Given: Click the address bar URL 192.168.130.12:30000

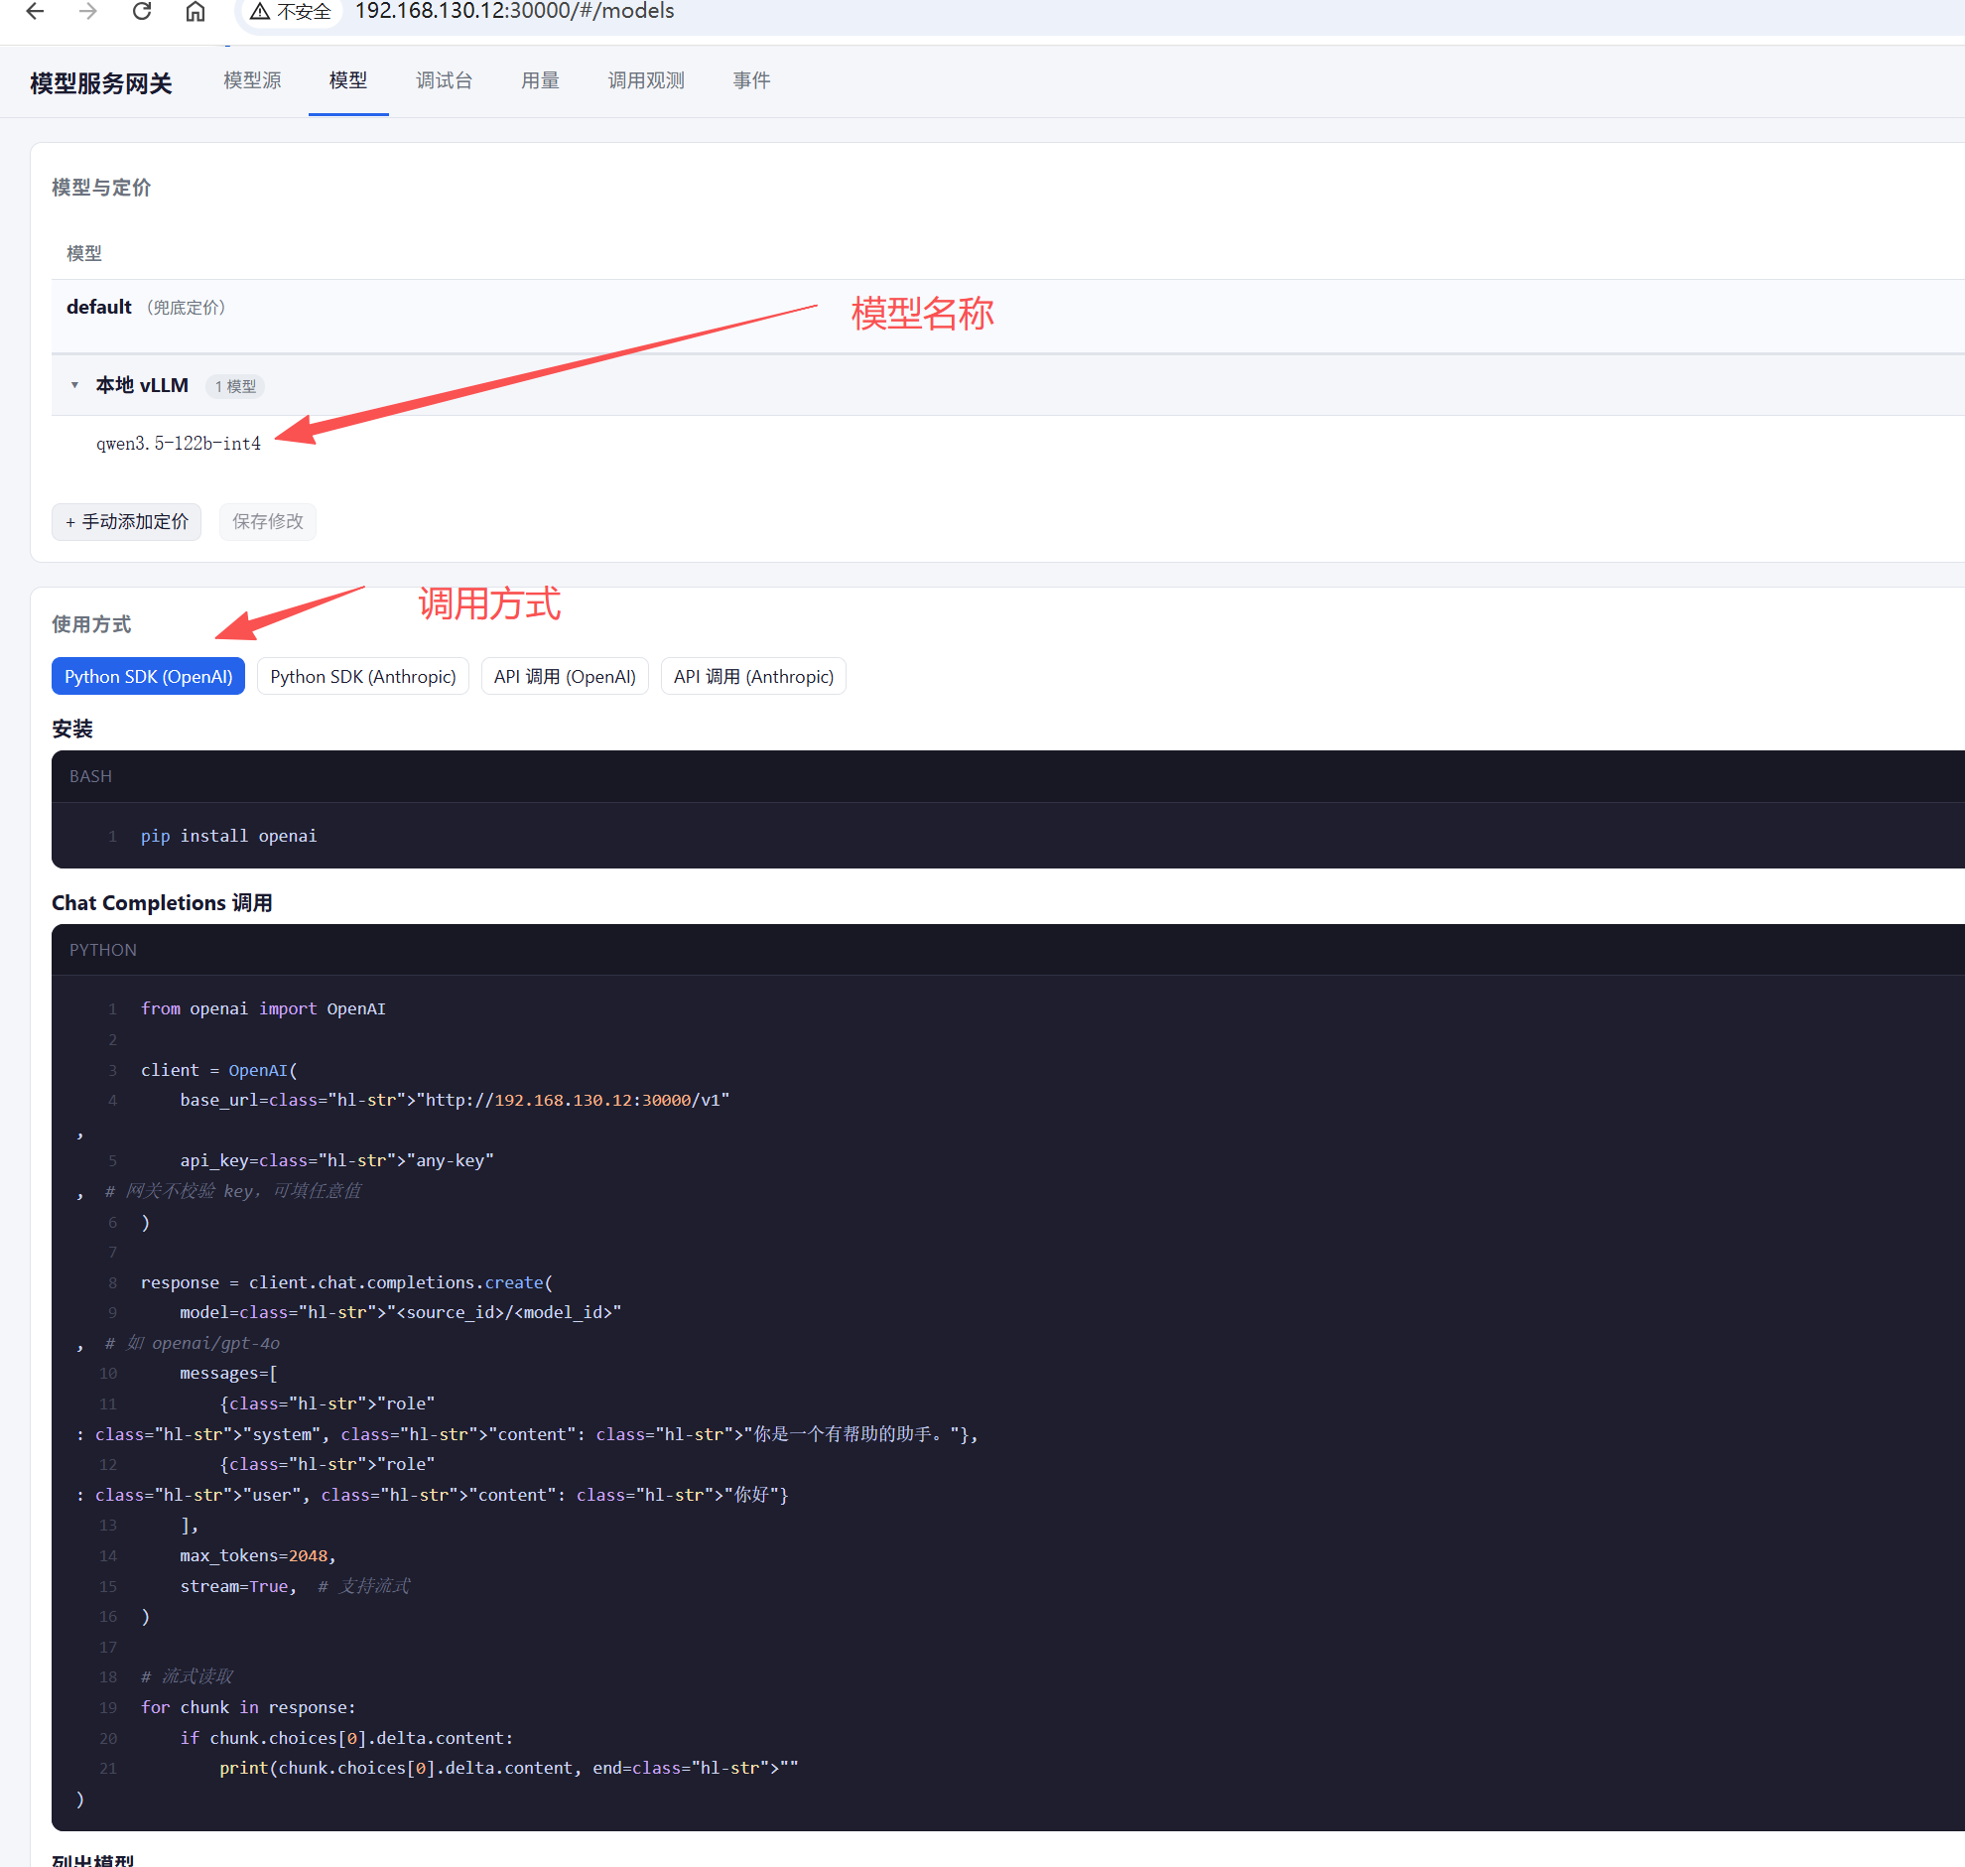Looking at the screenshot, I should [x=514, y=11].
